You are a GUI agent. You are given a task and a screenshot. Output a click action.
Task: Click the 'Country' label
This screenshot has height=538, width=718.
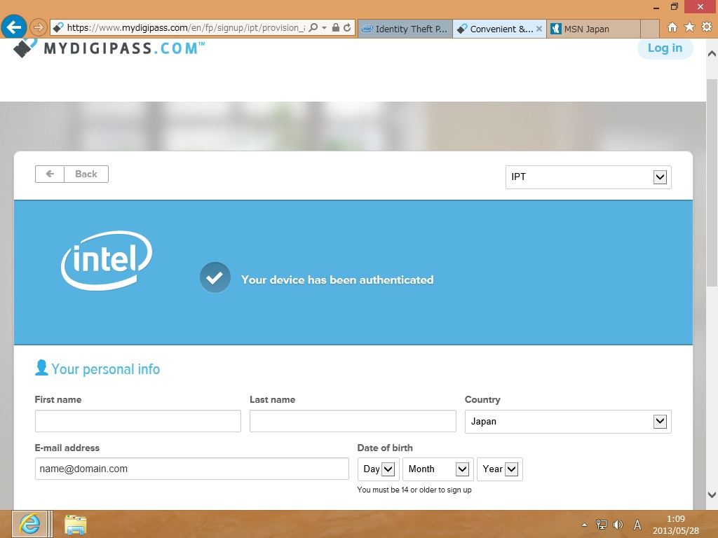click(x=482, y=399)
